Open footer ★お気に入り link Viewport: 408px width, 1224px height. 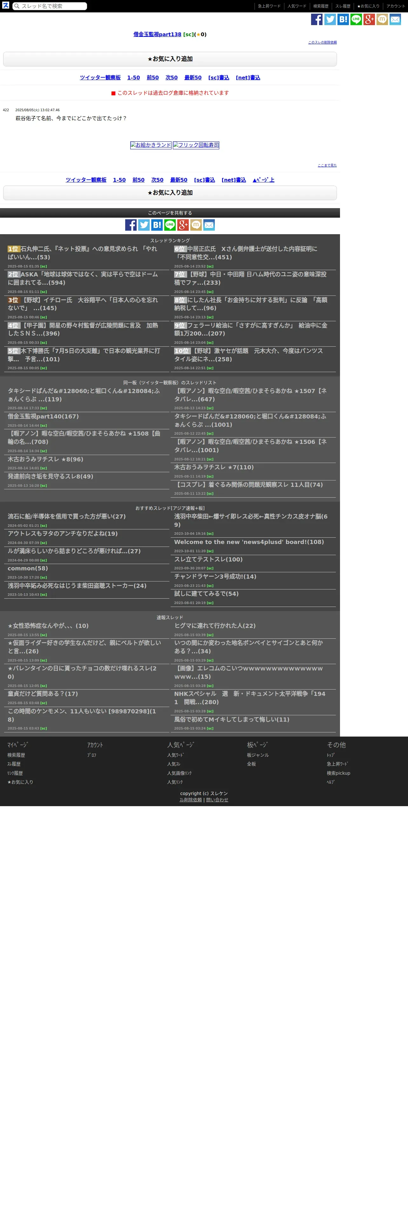pos(20,782)
